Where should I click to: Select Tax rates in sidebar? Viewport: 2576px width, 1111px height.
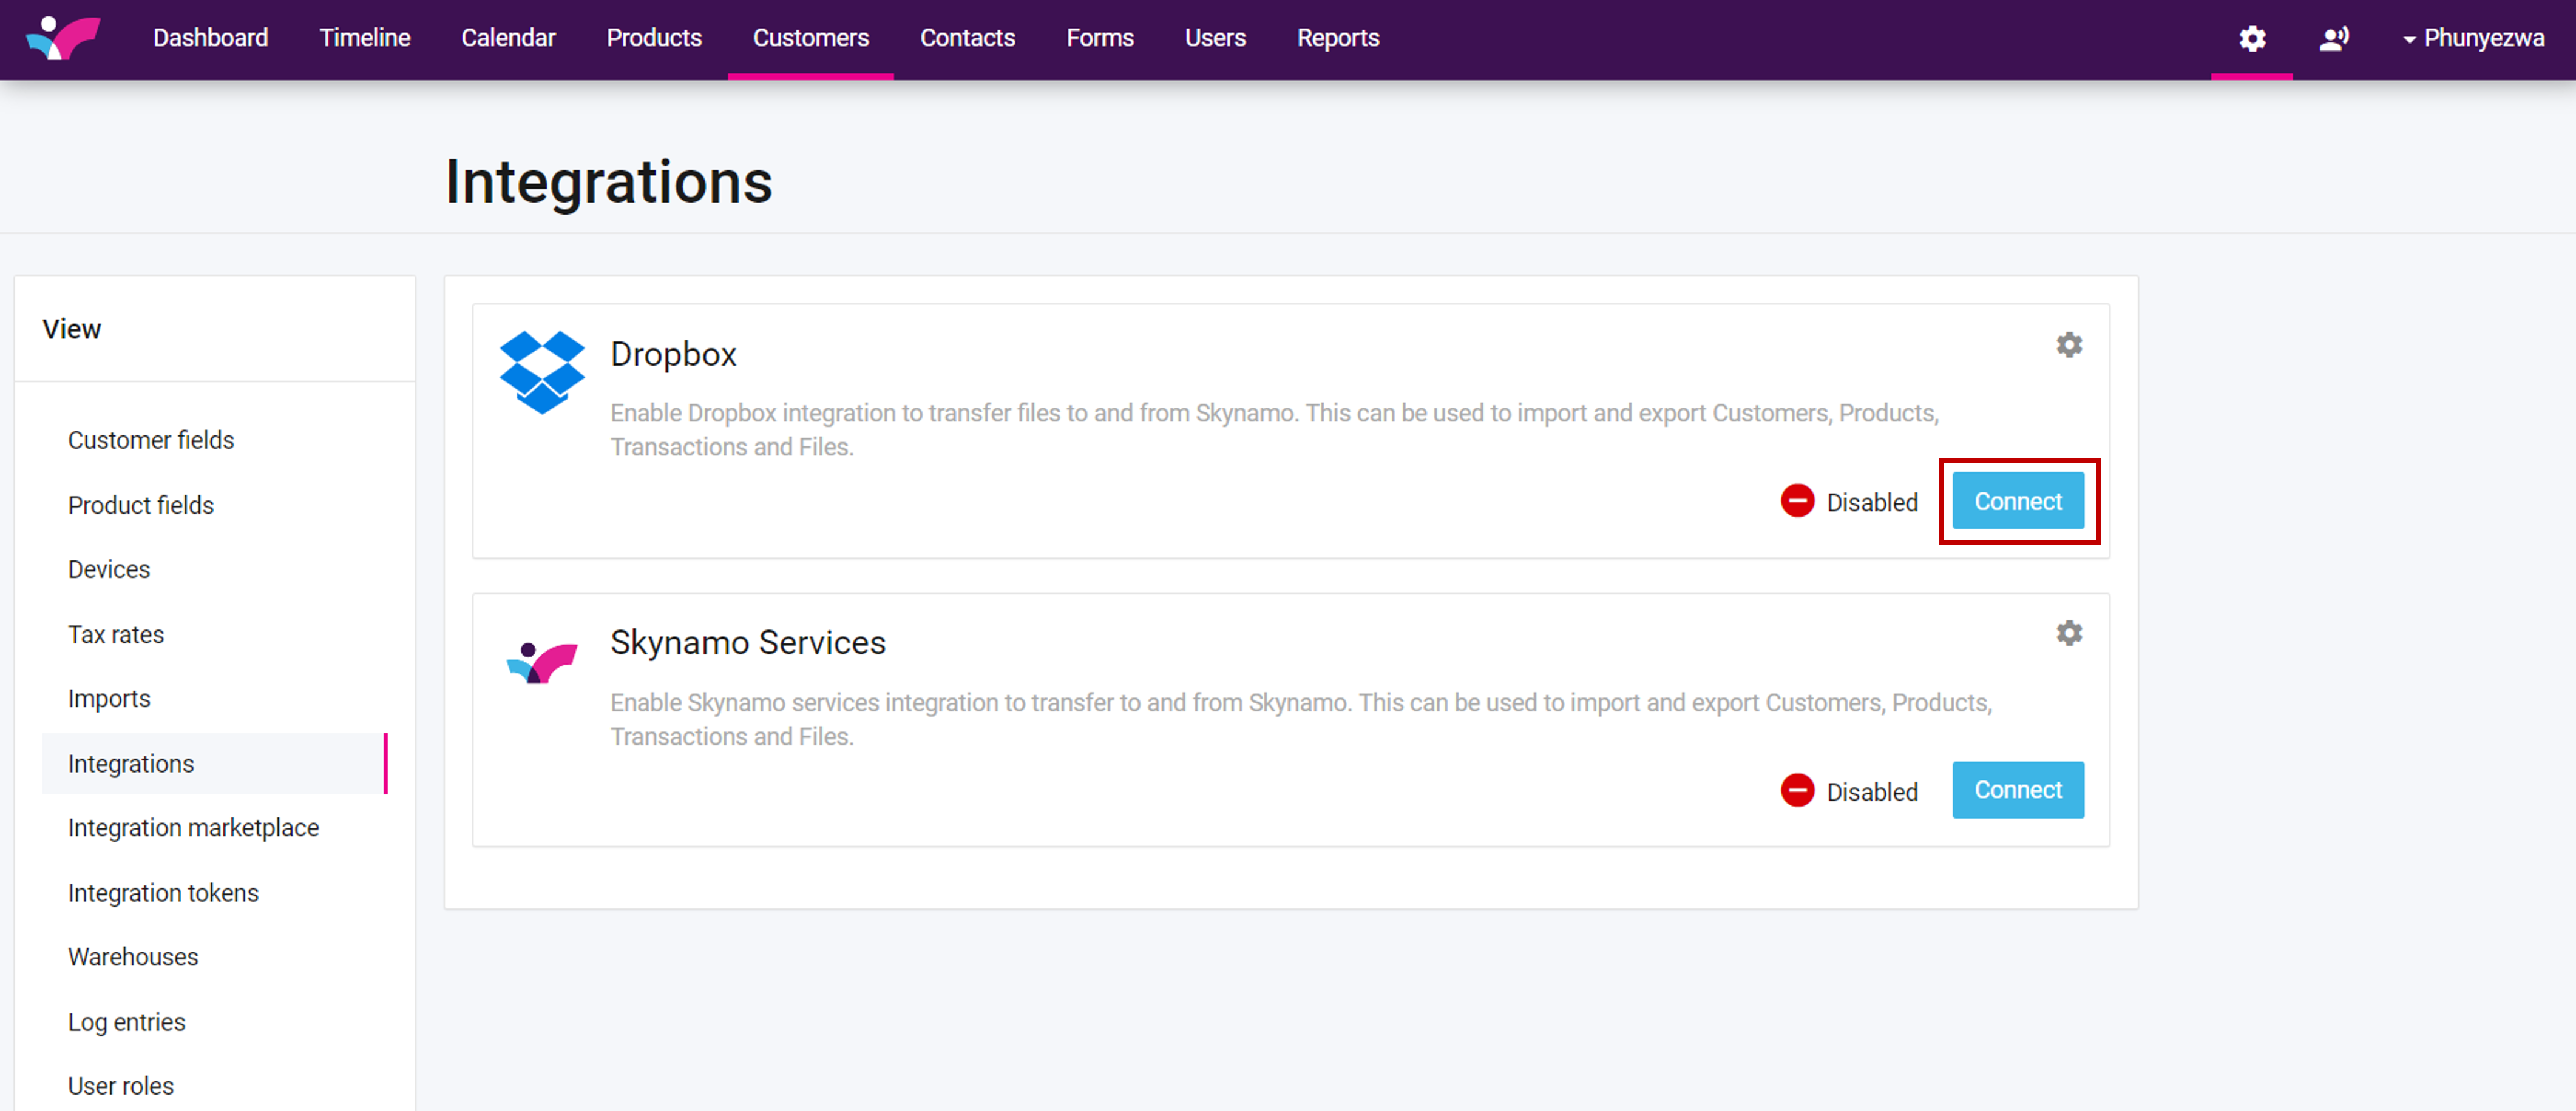(116, 634)
